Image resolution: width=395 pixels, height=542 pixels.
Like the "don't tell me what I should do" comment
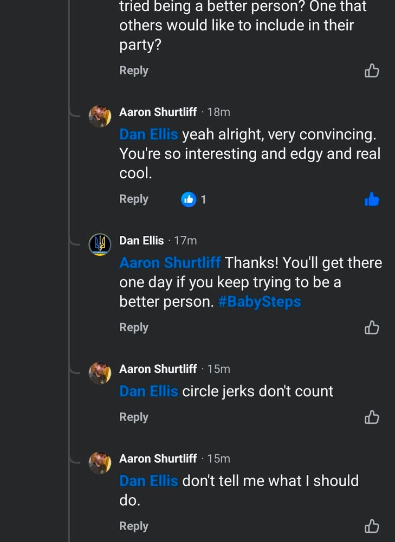(x=372, y=526)
